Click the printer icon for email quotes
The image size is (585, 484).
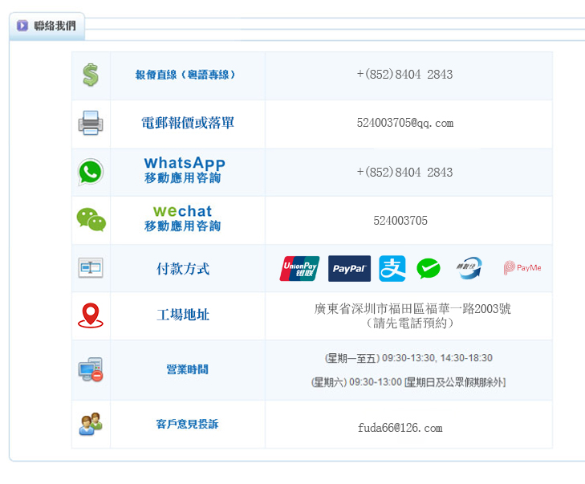click(x=91, y=123)
